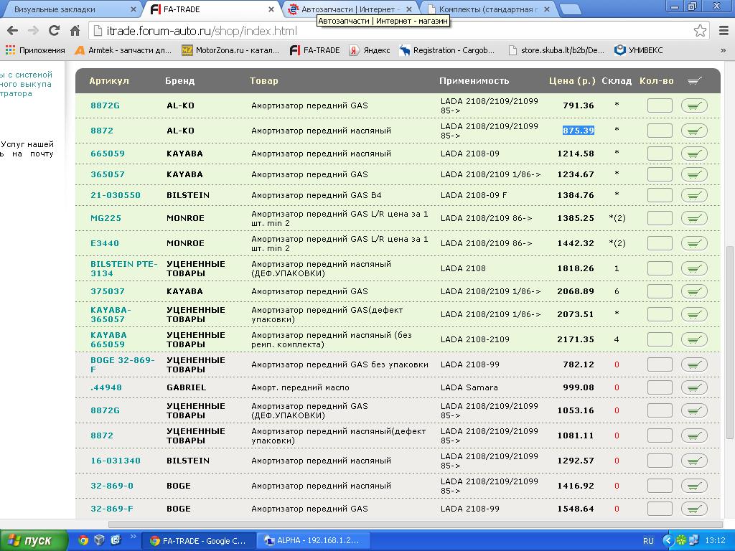Open the Приложения apps shortcut

coord(36,50)
